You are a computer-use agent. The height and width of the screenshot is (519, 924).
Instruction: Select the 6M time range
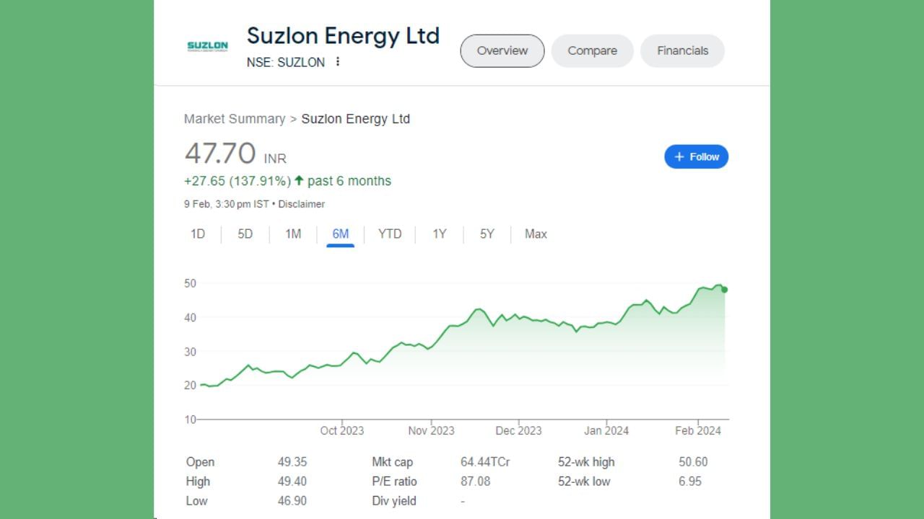[x=341, y=234]
